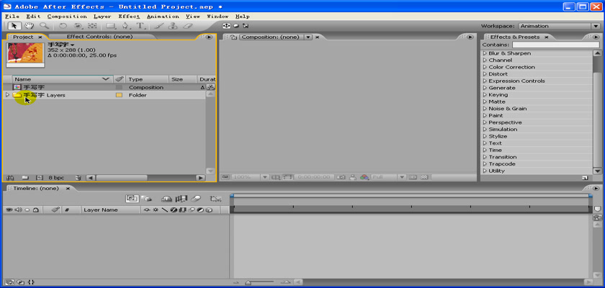Click the trash delete icon in Project panel
This screenshot has width=605, height=288.
pyautogui.click(x=79, y=178)
